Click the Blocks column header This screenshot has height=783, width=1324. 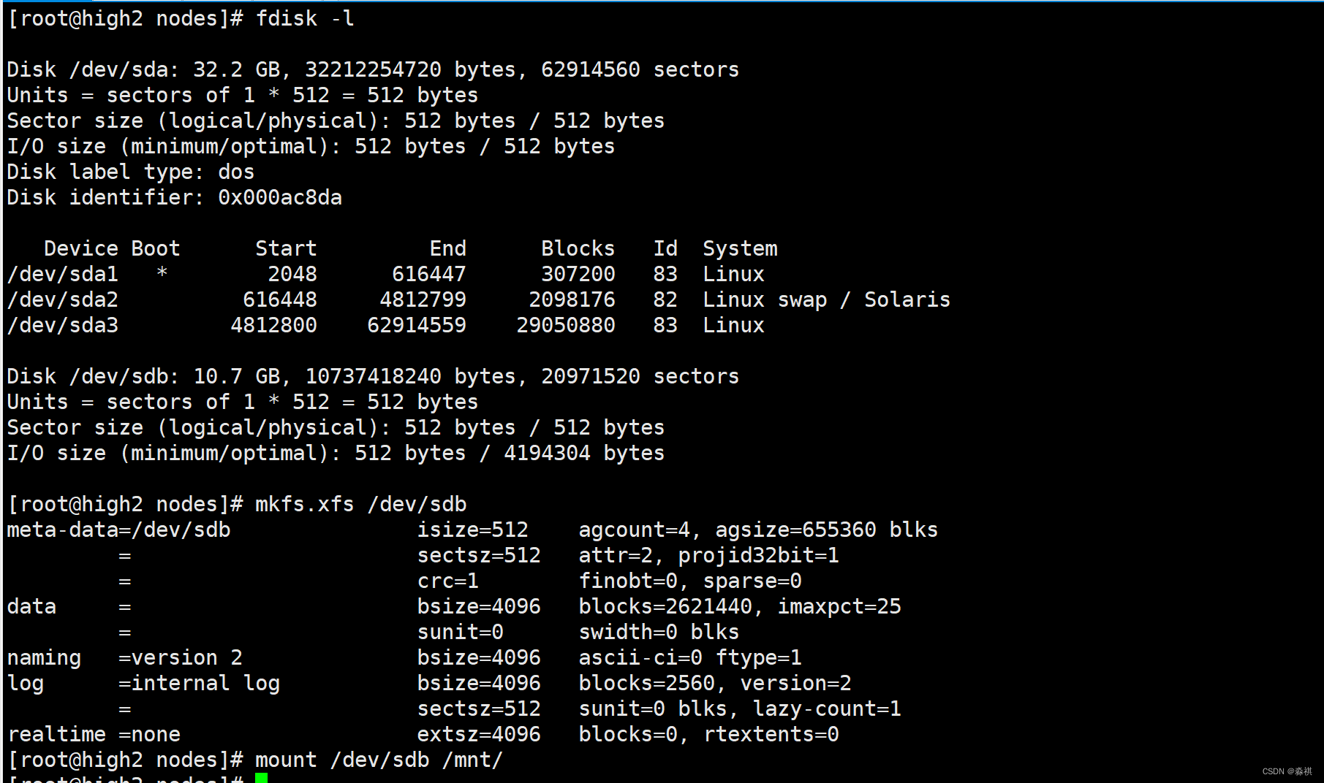[x=578, y=248]
